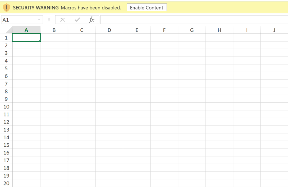Click the Enter checkmark icon in formula bar
The image size is (288, 187).
point(77,20)
